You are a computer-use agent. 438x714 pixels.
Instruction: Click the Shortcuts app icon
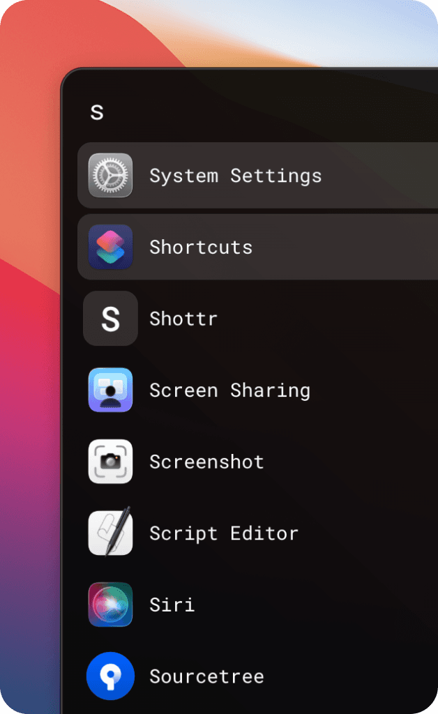tap(109, 247)
